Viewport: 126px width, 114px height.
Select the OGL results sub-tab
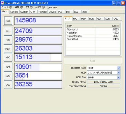116,19
